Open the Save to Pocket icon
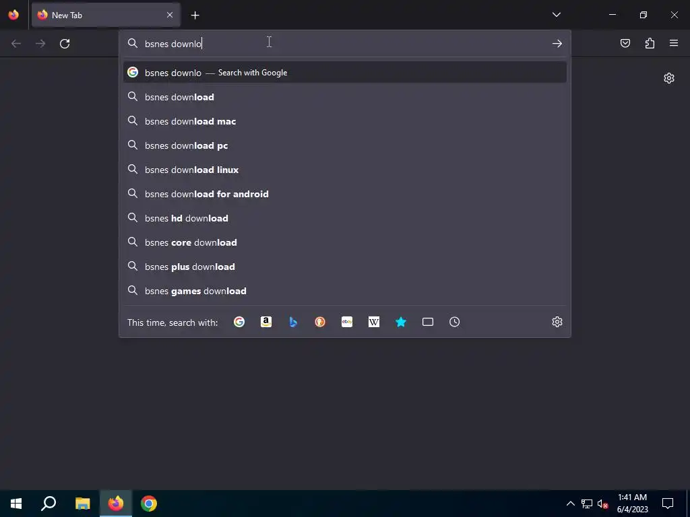 click(625, 43)
